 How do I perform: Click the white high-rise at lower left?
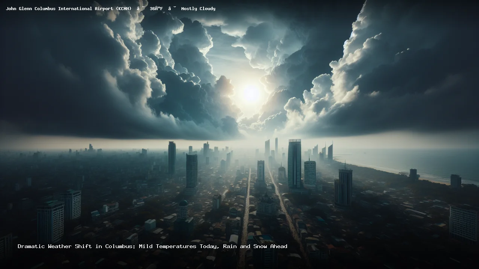(x=50, y=221)
